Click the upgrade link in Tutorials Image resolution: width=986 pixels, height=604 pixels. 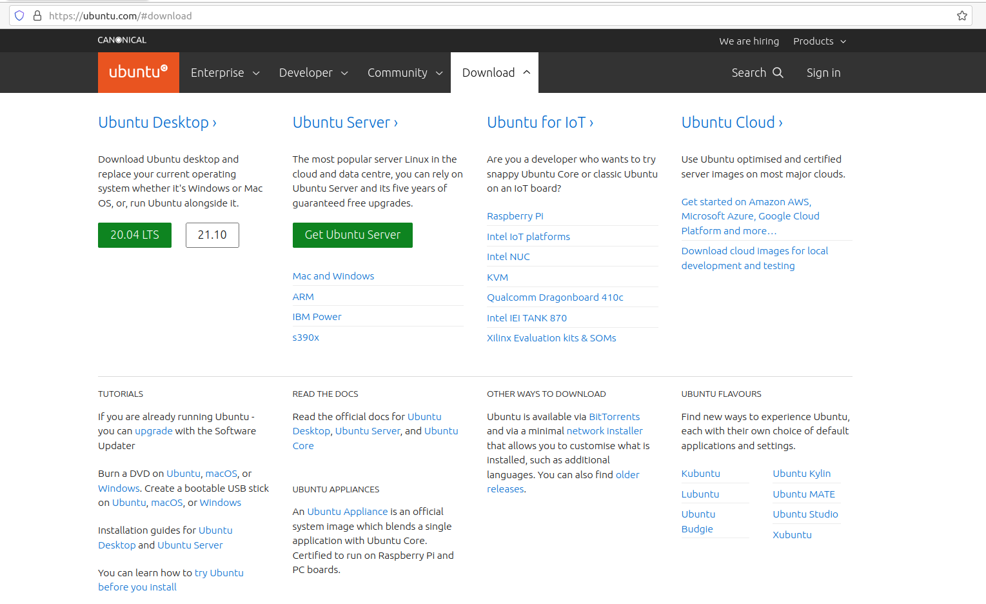(x=153, y=431)
